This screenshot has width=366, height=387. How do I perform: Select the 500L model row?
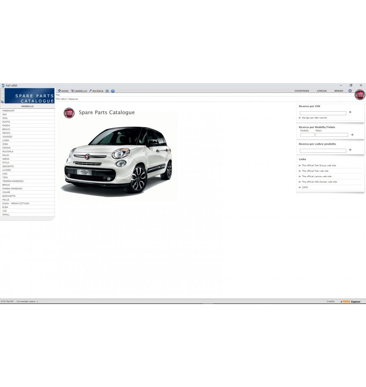point(27,118)
